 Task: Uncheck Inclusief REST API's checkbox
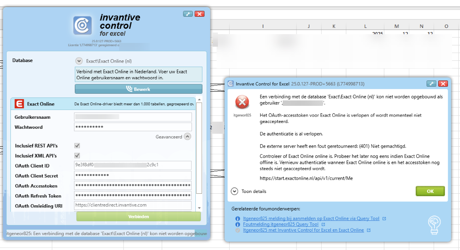(x=77, y=146)
